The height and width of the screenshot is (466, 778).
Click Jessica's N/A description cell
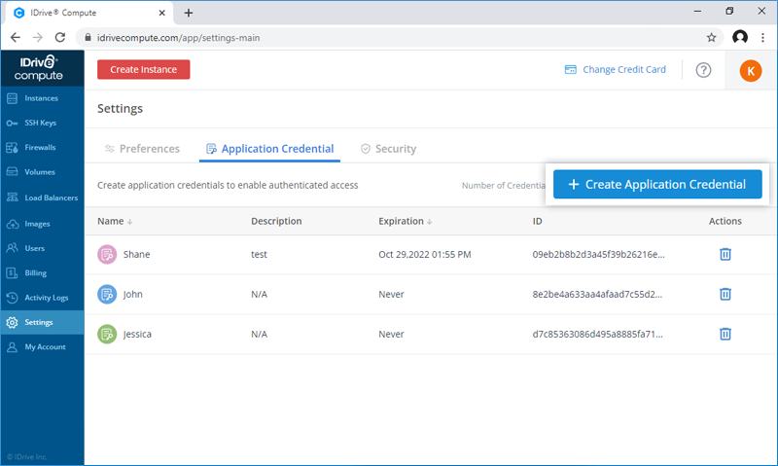[259, 334]
